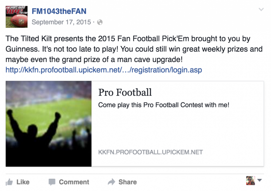Open the September 17, 2015 timestamp
Screen dimensions: 271x191
click(61, 22)
